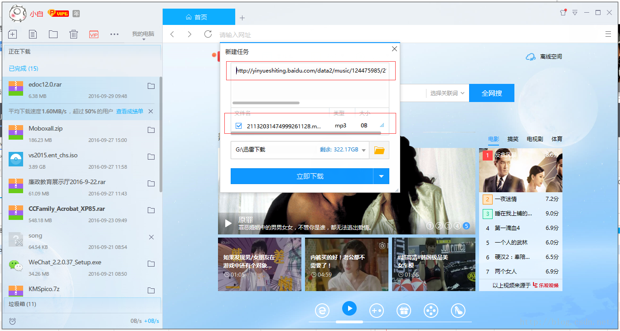Click the new task plus icon
The width and height of the screenshot is (620, 331).
coord(13,34)
